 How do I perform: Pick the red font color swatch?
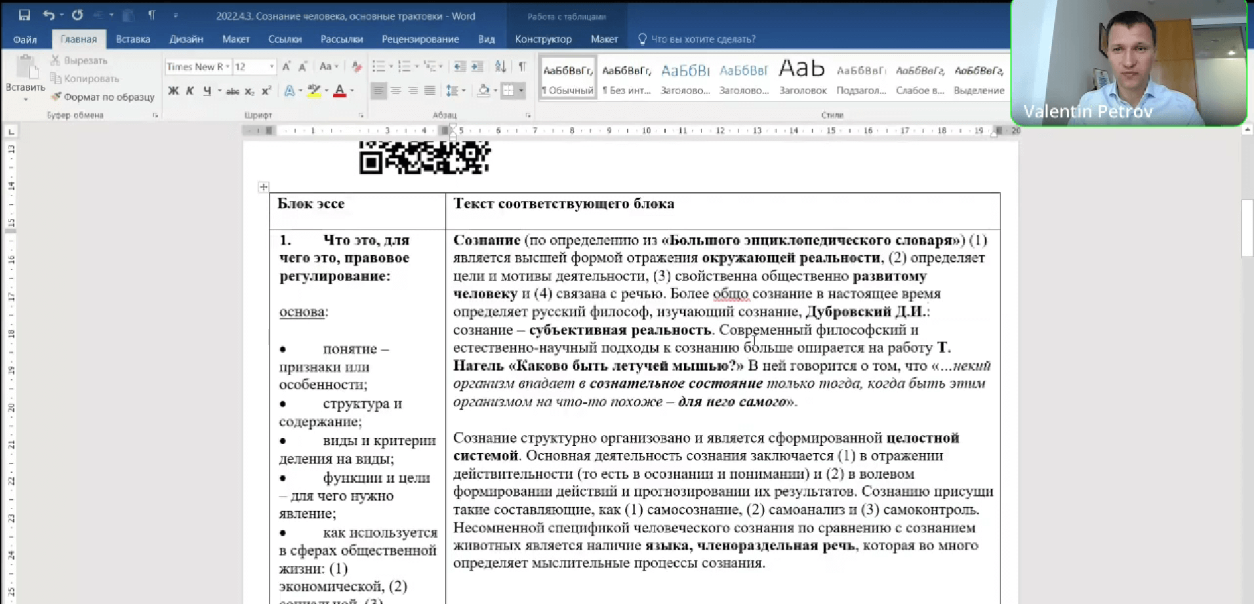340,91
